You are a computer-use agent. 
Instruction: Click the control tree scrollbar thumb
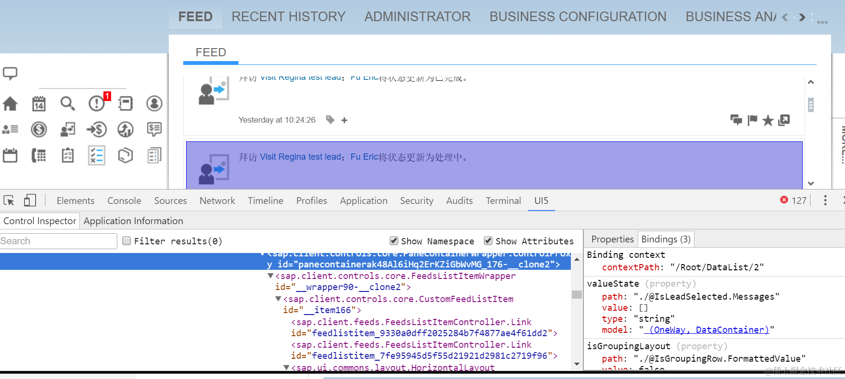tap(577, 295)
